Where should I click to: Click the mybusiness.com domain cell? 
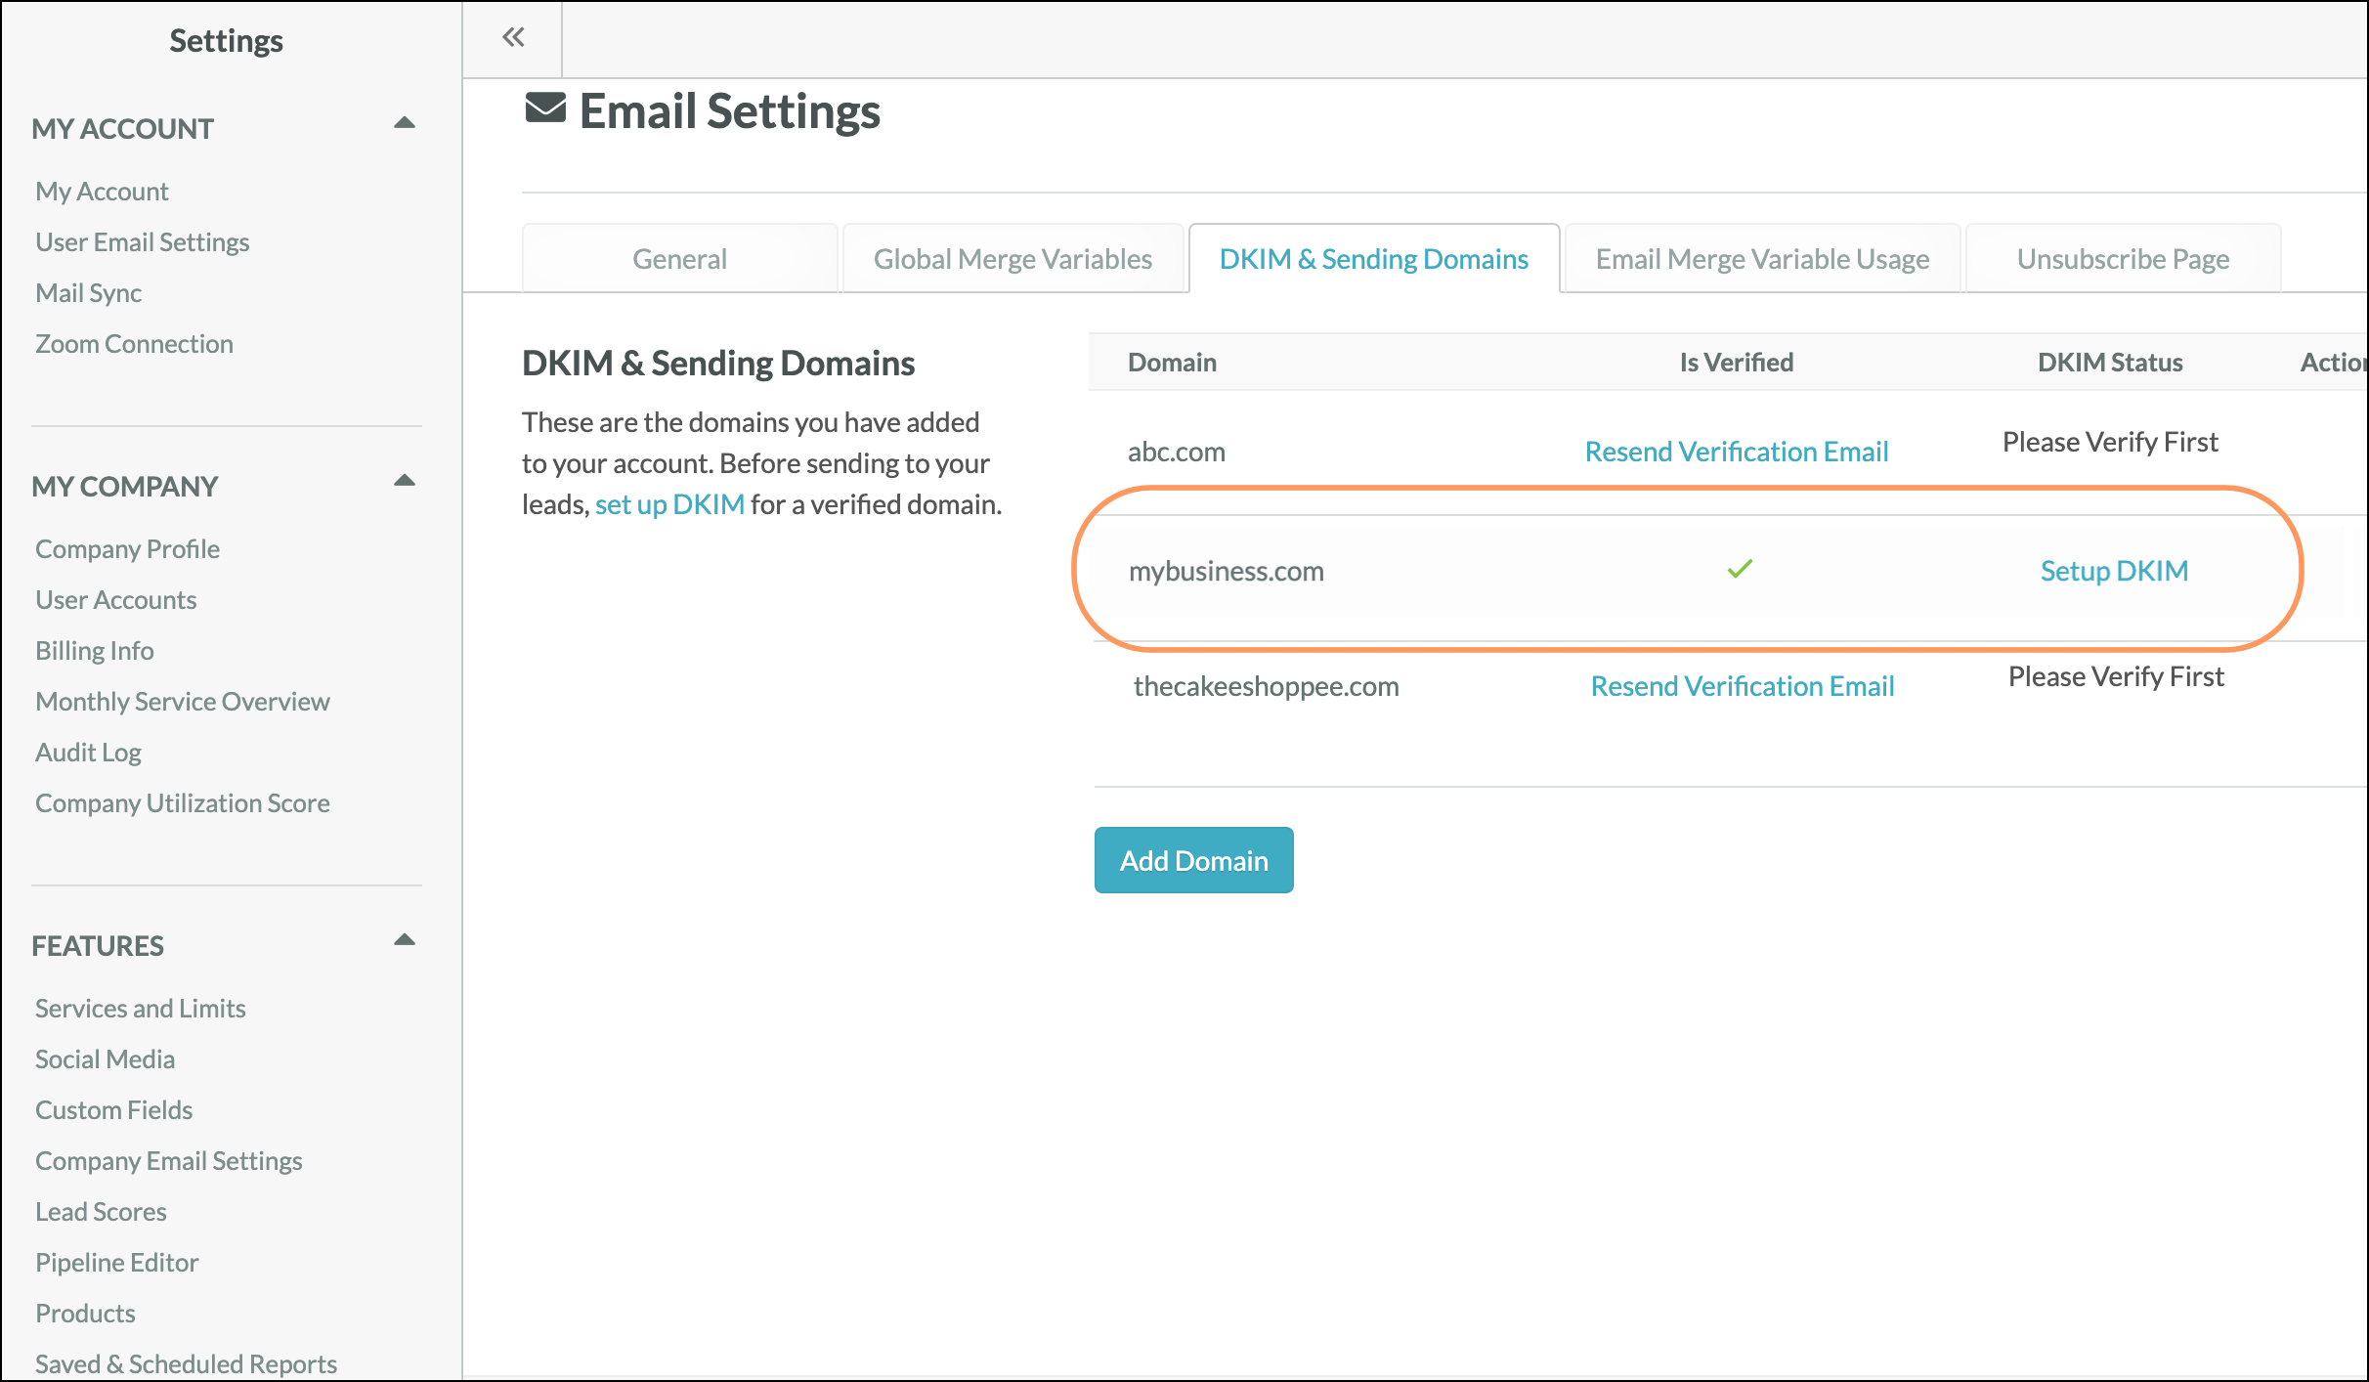coord(1227,571)
